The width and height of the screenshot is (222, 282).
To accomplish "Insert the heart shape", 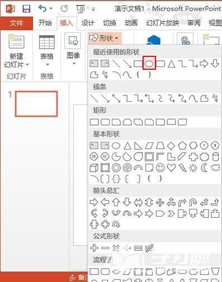I will (x=171, y=168).
